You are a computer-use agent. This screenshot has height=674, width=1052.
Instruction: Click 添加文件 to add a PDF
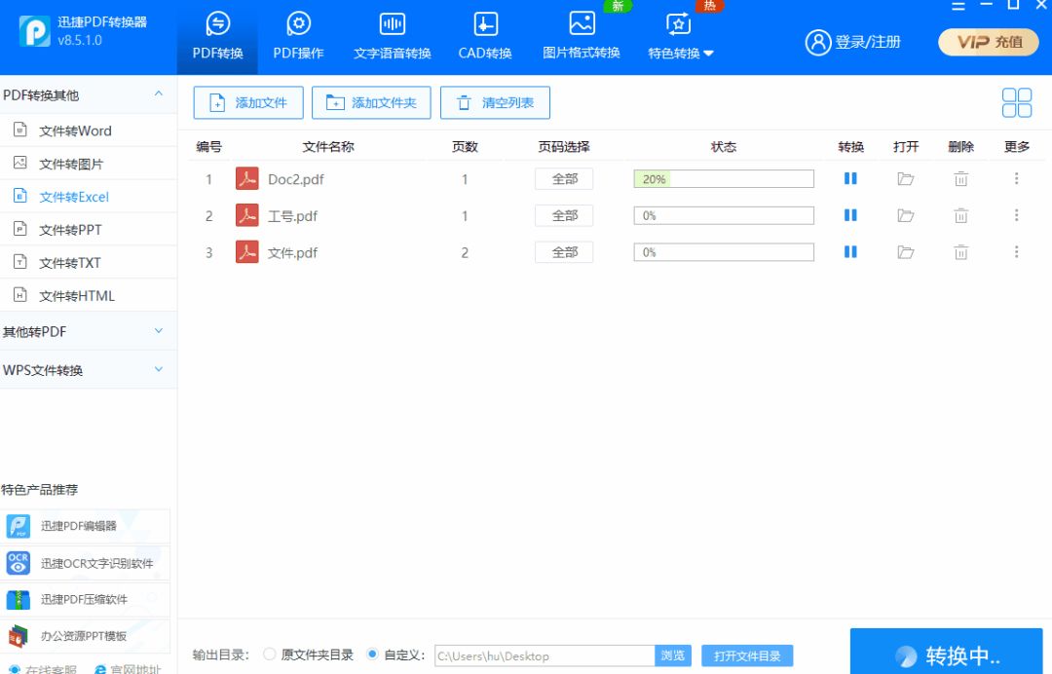pos(247,102)
